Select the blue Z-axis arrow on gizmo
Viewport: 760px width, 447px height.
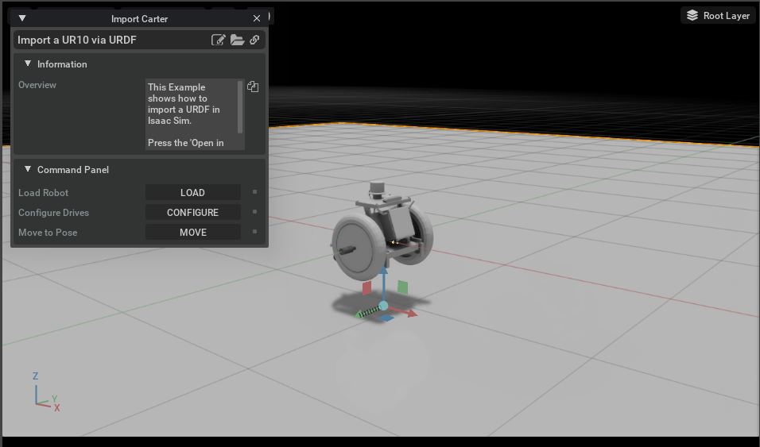(x=383, y=282)
